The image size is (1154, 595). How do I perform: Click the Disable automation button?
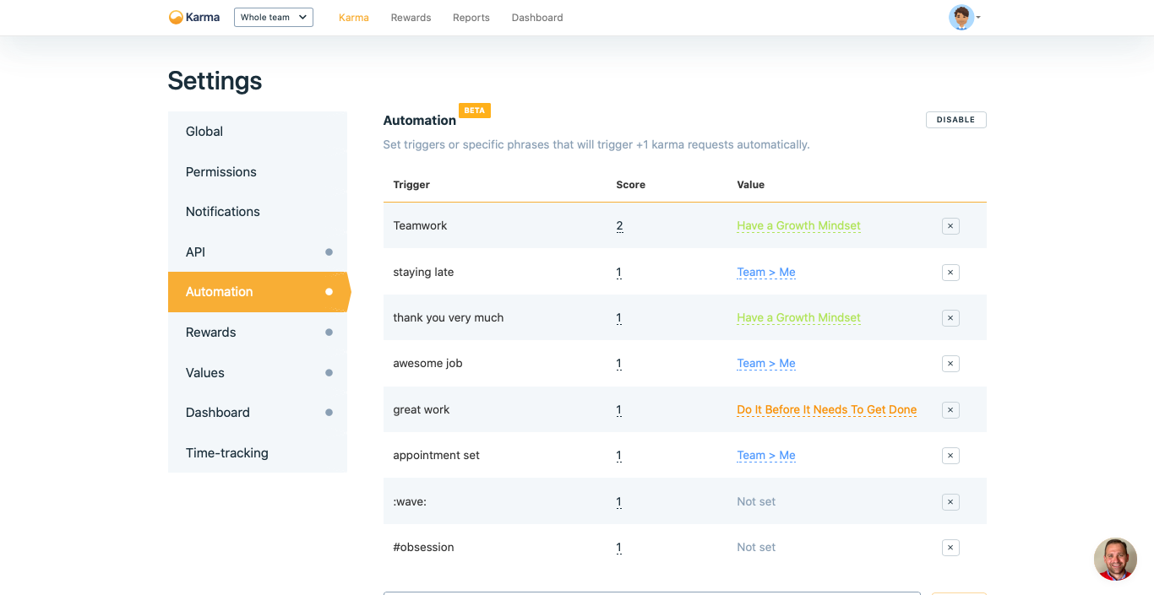(x=955, y=120)
